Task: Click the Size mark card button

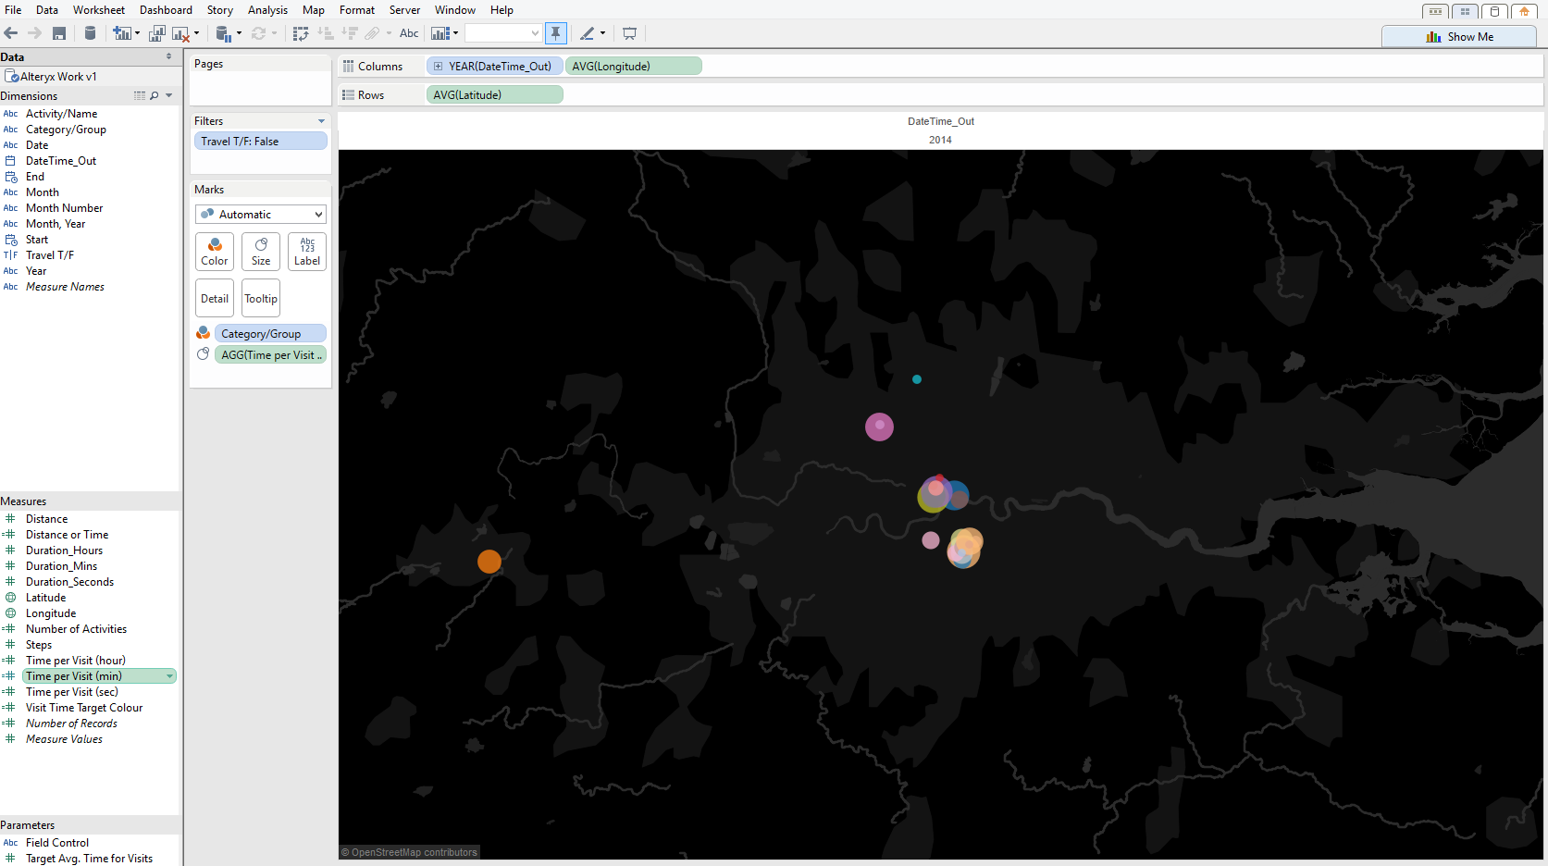Action: point(261,252)
